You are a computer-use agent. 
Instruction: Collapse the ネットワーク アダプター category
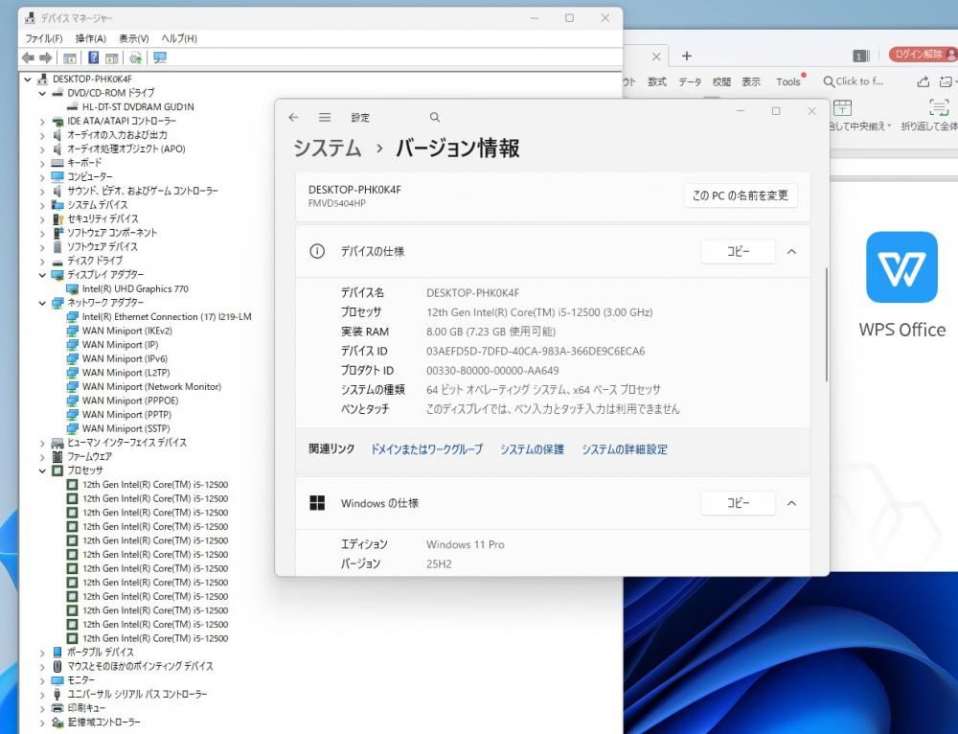pos(42,303)
